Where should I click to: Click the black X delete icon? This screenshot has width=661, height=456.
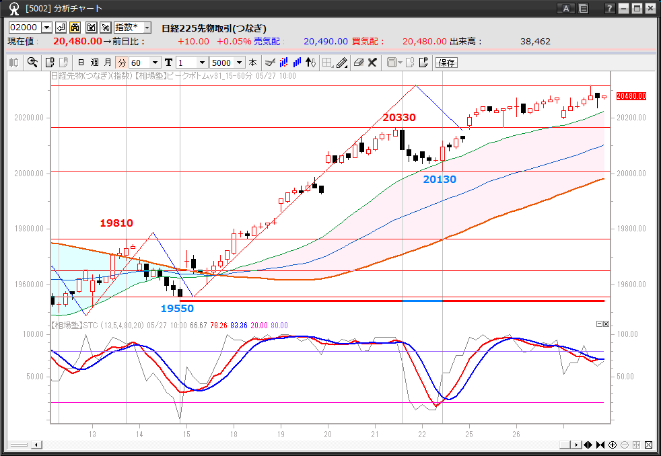[372, 63]
